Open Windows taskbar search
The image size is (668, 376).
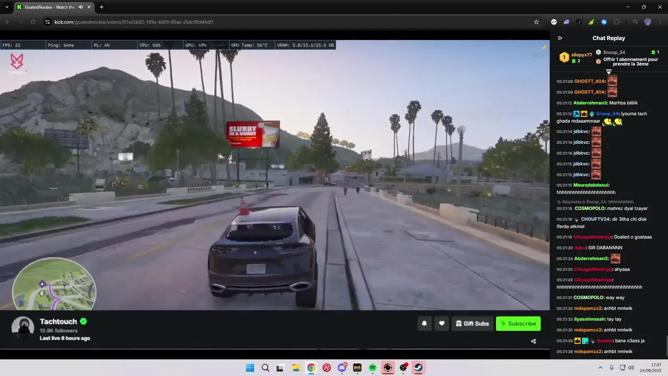tap(265, 368)
